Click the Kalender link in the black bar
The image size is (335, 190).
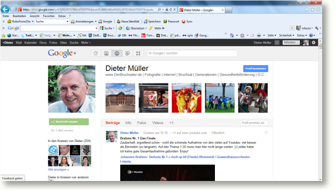(30, 43)
